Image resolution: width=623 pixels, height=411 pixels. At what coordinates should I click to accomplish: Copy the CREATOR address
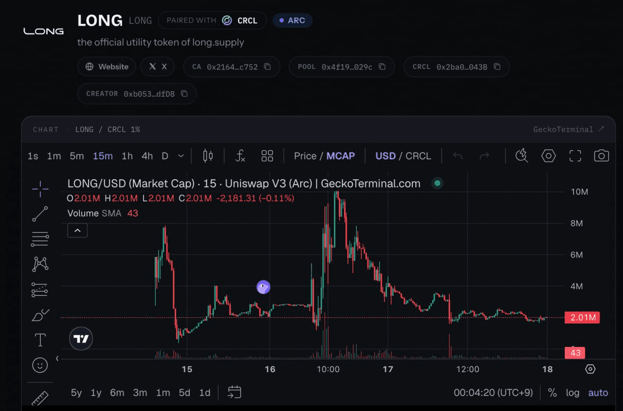point(184,93)
